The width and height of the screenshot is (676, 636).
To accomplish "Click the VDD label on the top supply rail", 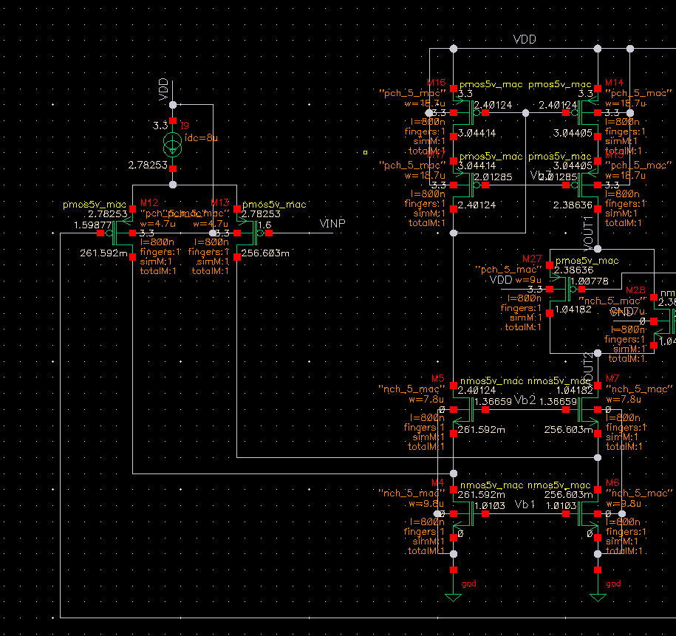I will coord(525,40).
